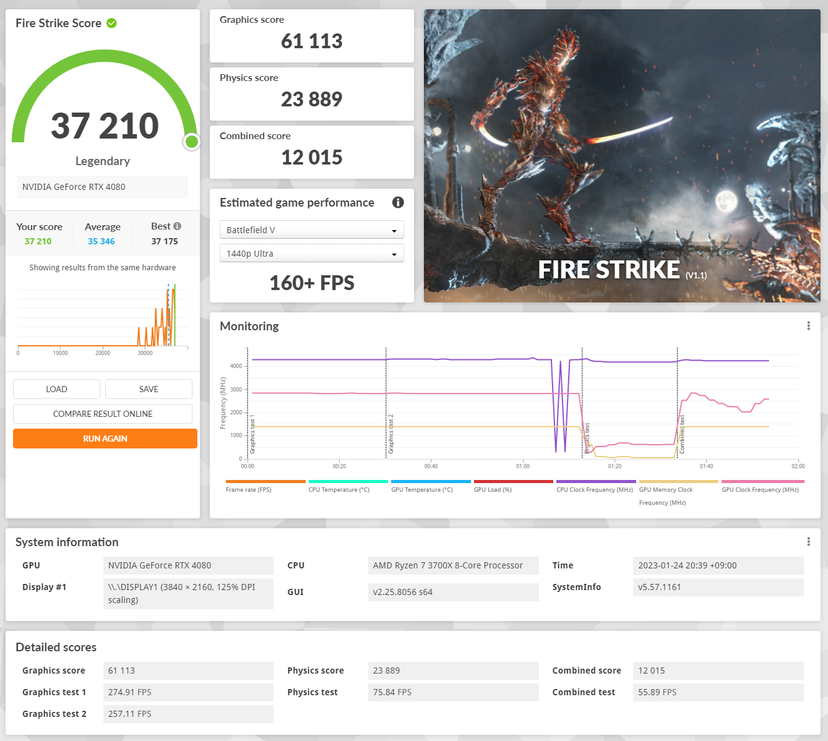The height and width of the screenshot is (741, 828).
Task: Click the Display #1 value field
Action: point(188,594)
